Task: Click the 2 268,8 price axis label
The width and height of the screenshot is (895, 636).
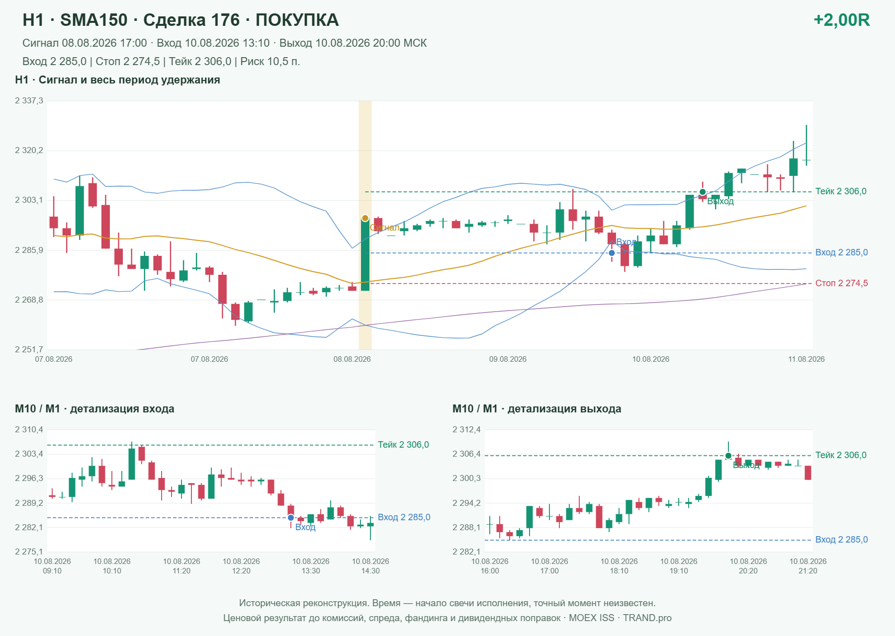Action: pyautogui.click(x=29, y=300)
